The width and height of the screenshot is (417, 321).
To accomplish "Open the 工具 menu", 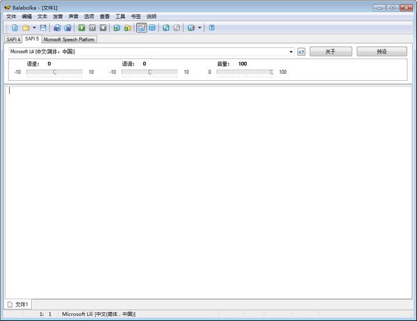I will [x=120, y=16].
